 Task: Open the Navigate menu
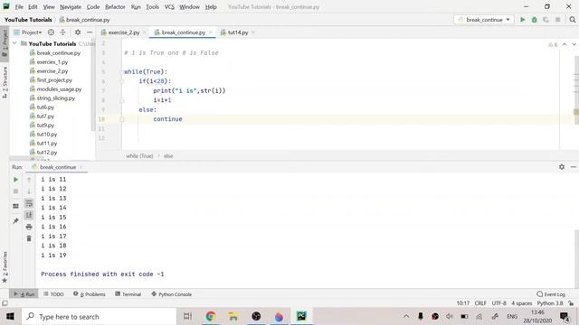tap(71, 6)
